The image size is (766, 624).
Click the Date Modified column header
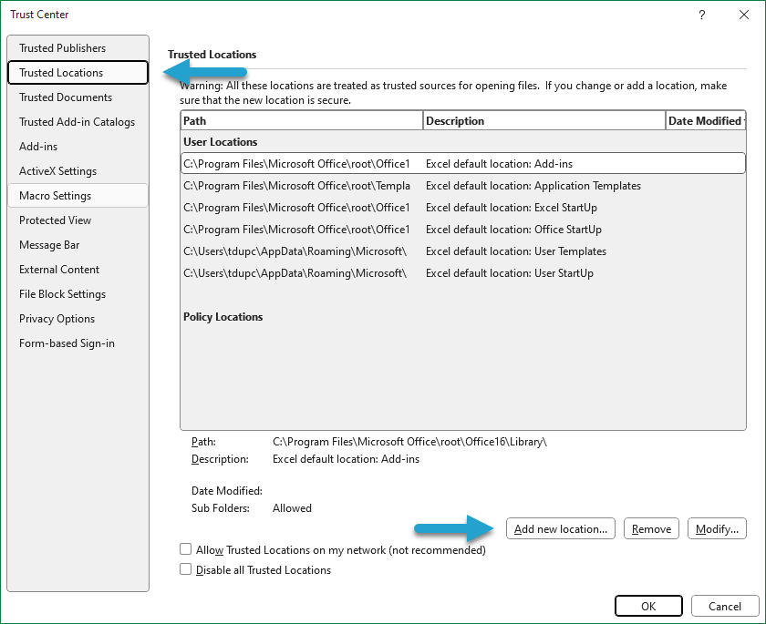(706, 120)
